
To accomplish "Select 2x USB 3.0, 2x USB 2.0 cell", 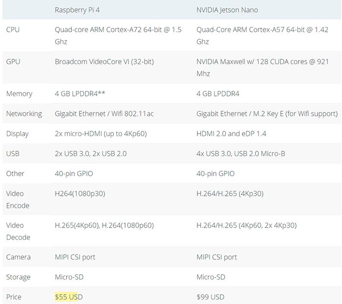I will coord(90,154).
